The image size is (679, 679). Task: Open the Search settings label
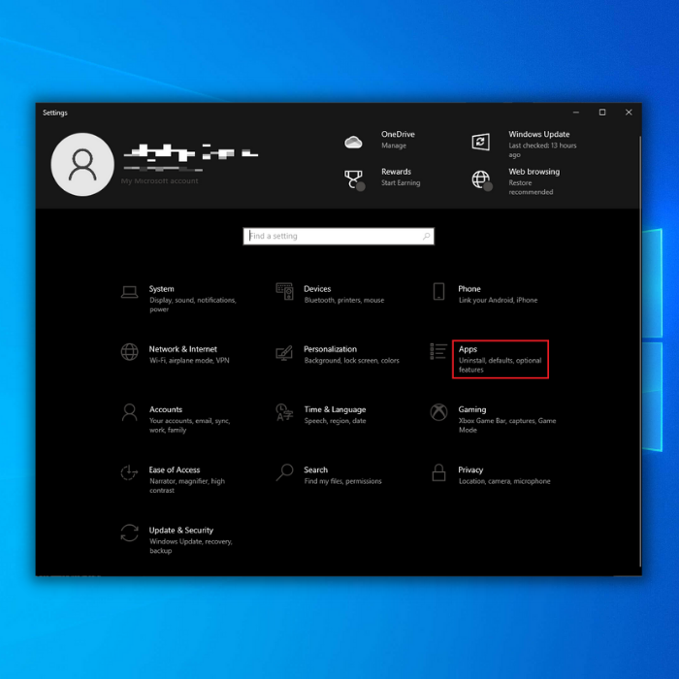click(315, 469)
